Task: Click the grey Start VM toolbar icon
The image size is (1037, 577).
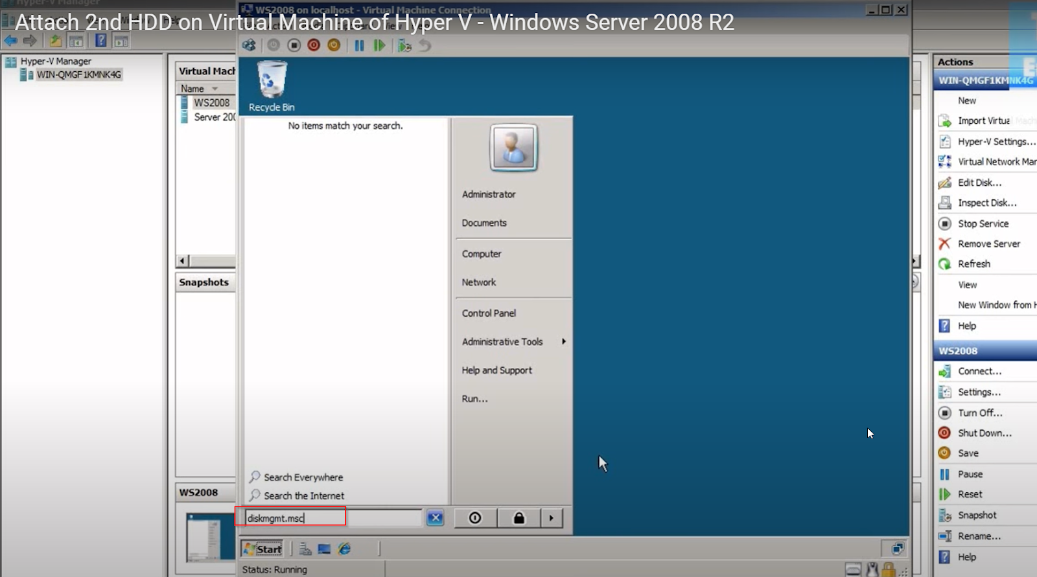Action: click(x=274, y=45)
